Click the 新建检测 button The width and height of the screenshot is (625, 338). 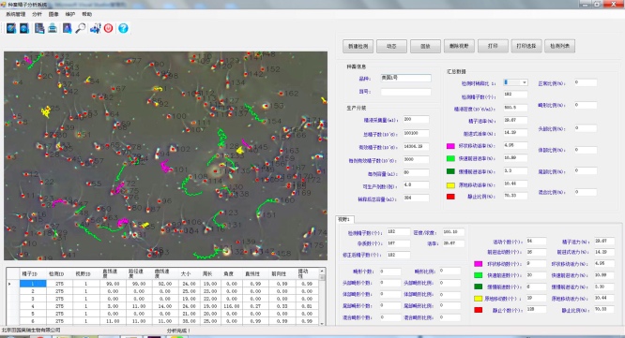pyautogui.click(x=358, y=46)
